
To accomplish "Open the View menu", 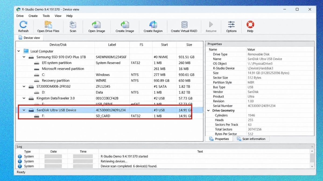I will pos(58,16).
